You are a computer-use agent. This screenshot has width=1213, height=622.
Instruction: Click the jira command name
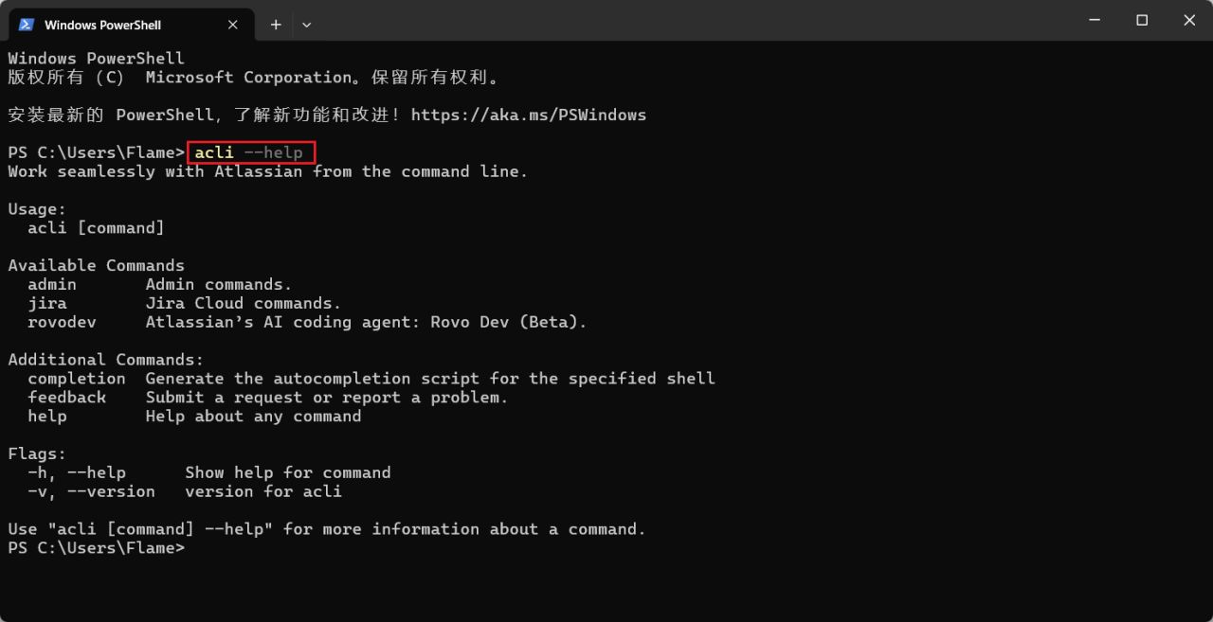pos(47,303)
